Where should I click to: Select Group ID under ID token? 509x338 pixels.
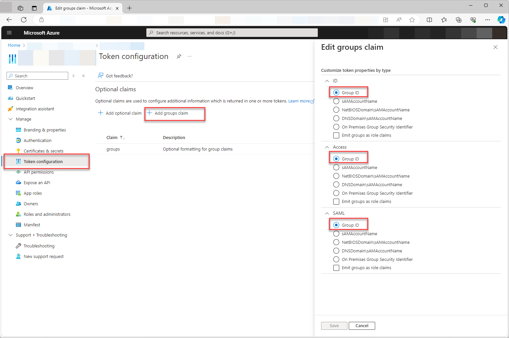point(336,93)
